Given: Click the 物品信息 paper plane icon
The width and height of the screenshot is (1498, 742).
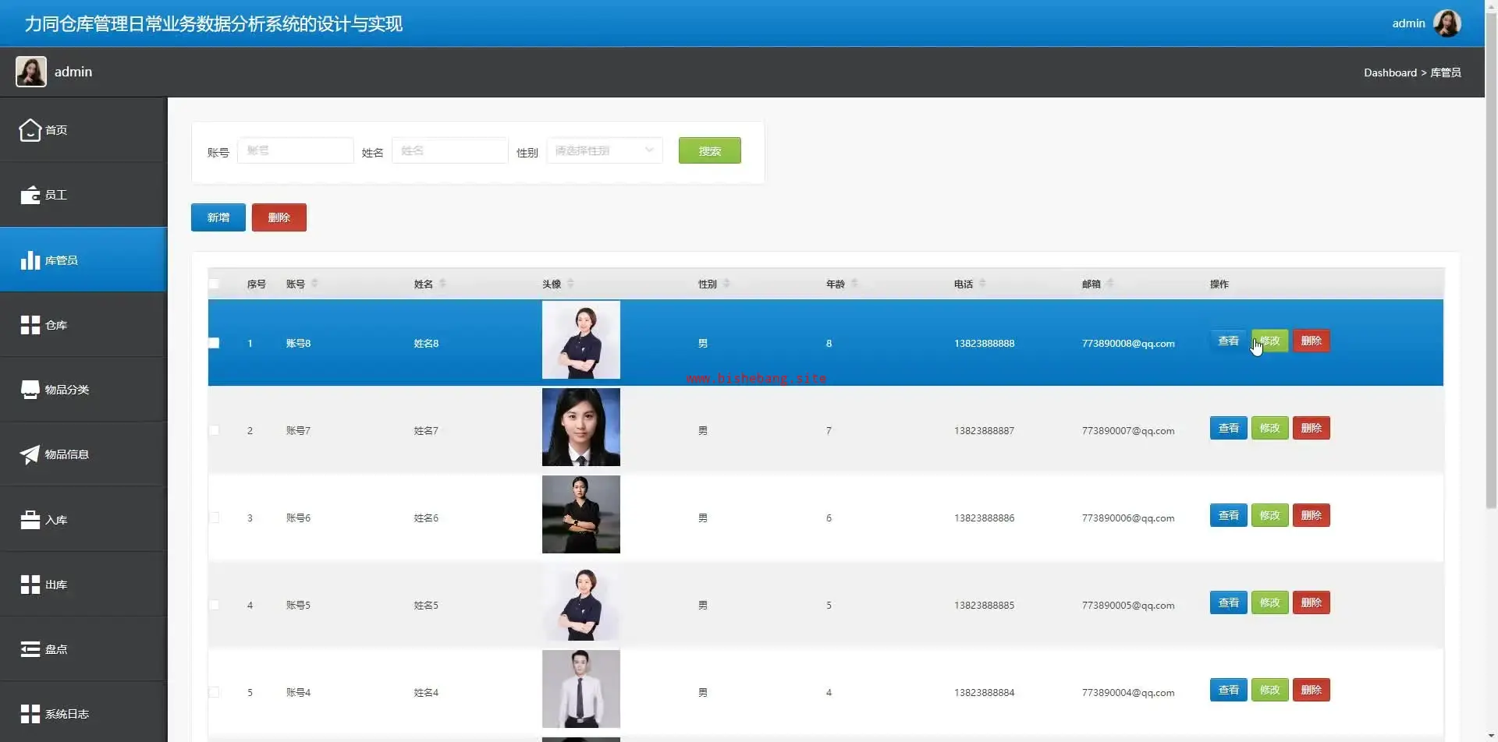Looking at the screenshot, I should click(30, 454).
